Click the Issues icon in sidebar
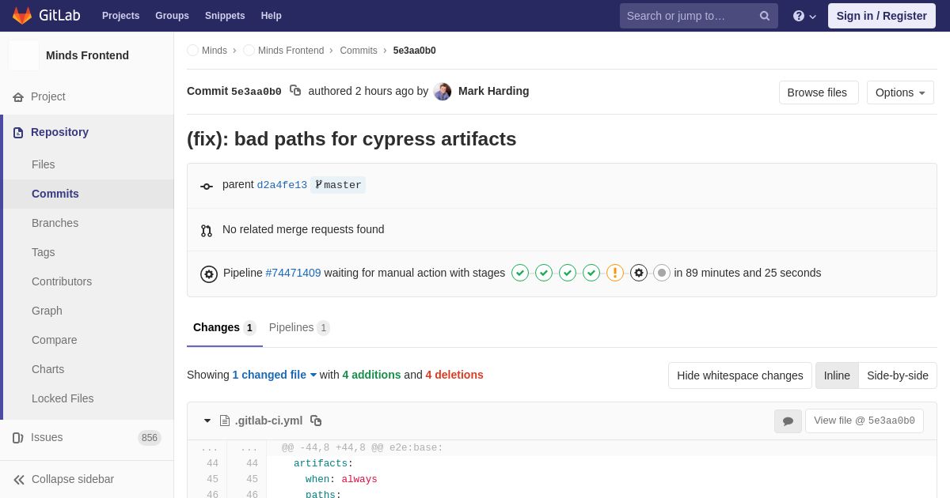This screenshot has width=950, height=498. (x=18, y=438)
